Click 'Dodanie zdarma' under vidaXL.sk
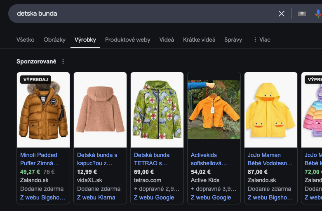Viewport: 322px width, 211px height. click(x=99, y=189)
